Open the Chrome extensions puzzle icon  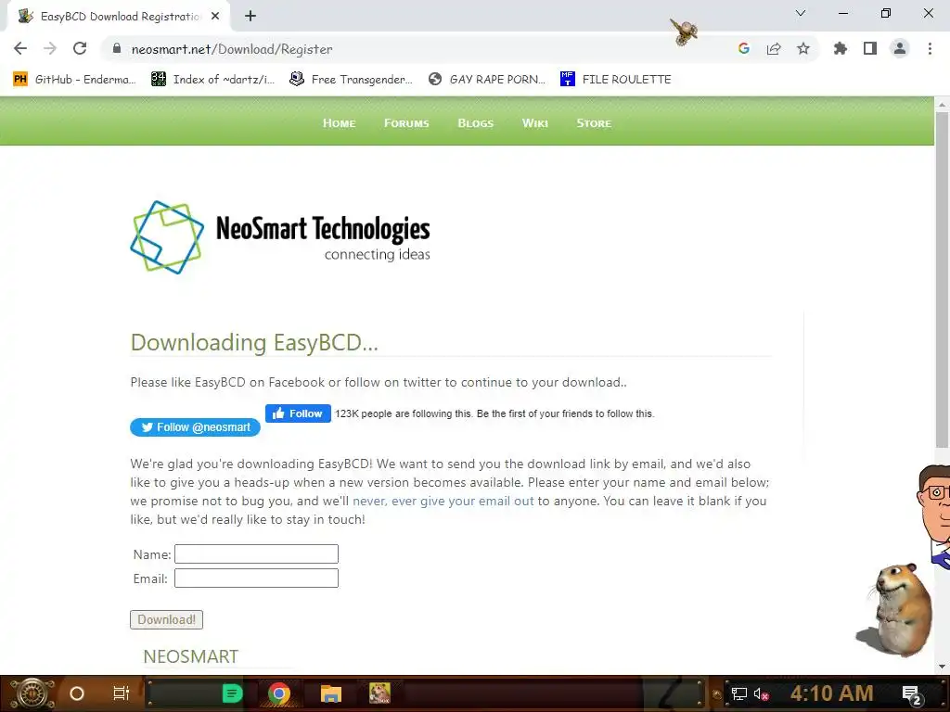(x=841, y=48)
